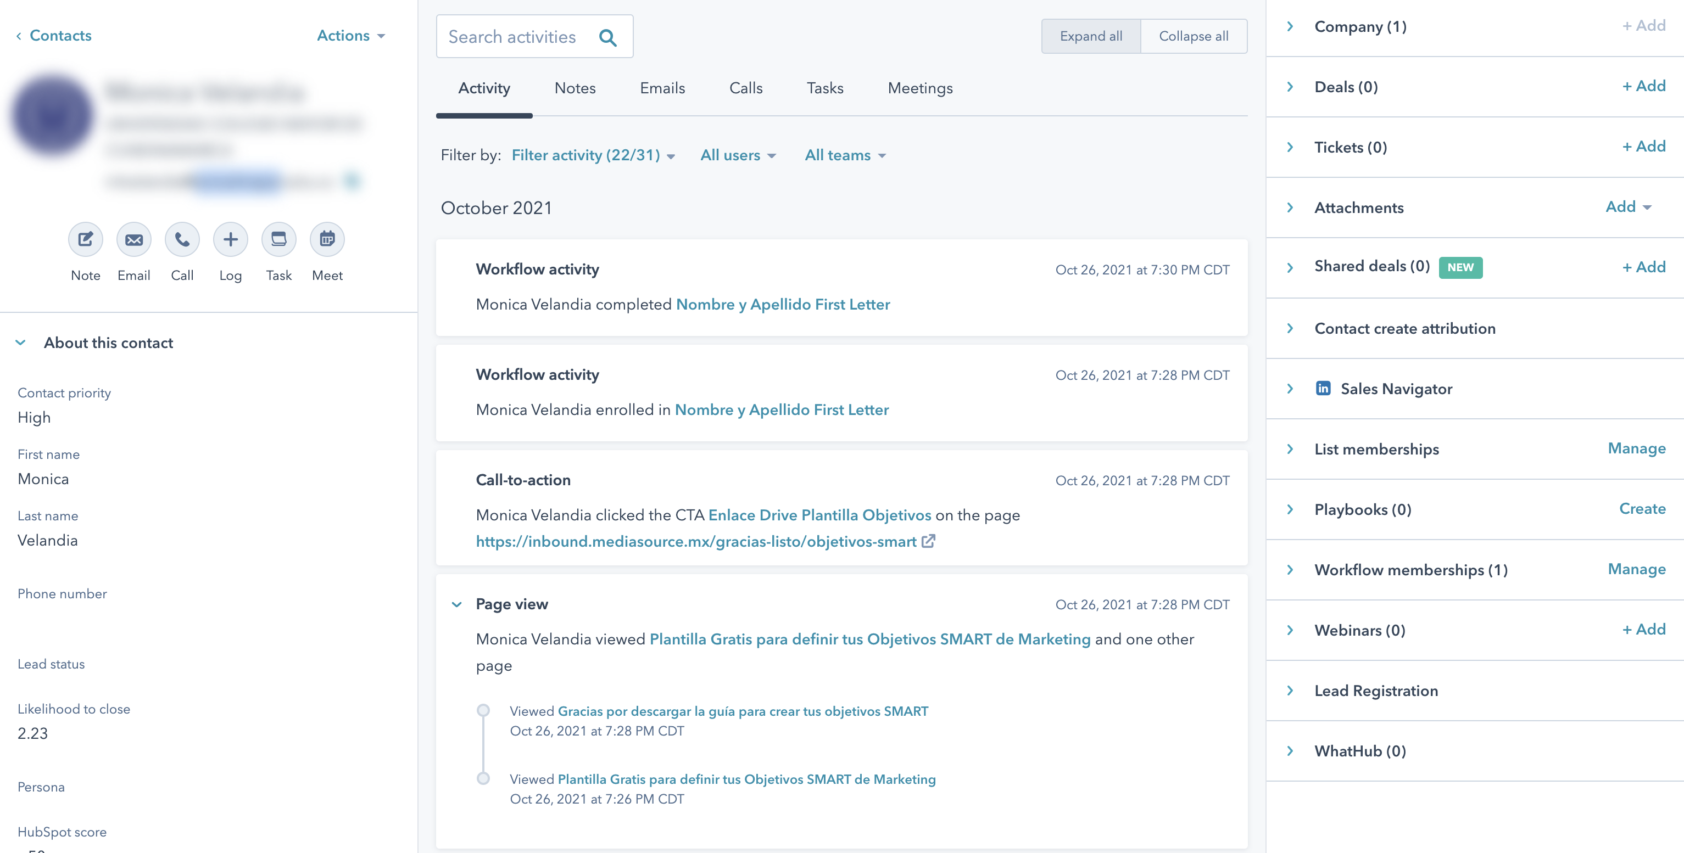Click the Phone number field label
Screen dimensions: 1684x853
pos(62,594)
